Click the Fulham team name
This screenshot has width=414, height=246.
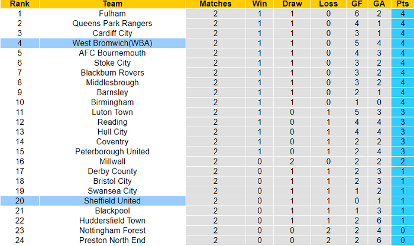click(x=112, y=14)
